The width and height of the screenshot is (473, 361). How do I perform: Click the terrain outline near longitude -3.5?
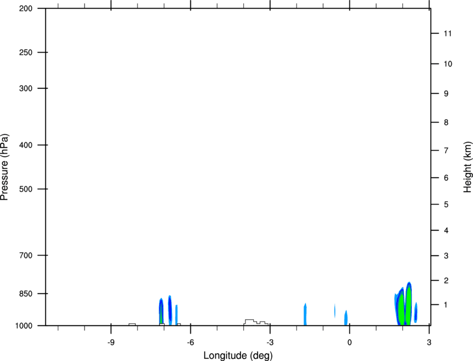[256, 322]
